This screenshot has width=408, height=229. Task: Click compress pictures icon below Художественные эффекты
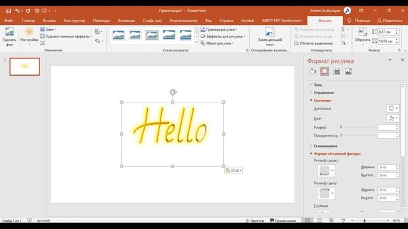(x=43, y=43)
